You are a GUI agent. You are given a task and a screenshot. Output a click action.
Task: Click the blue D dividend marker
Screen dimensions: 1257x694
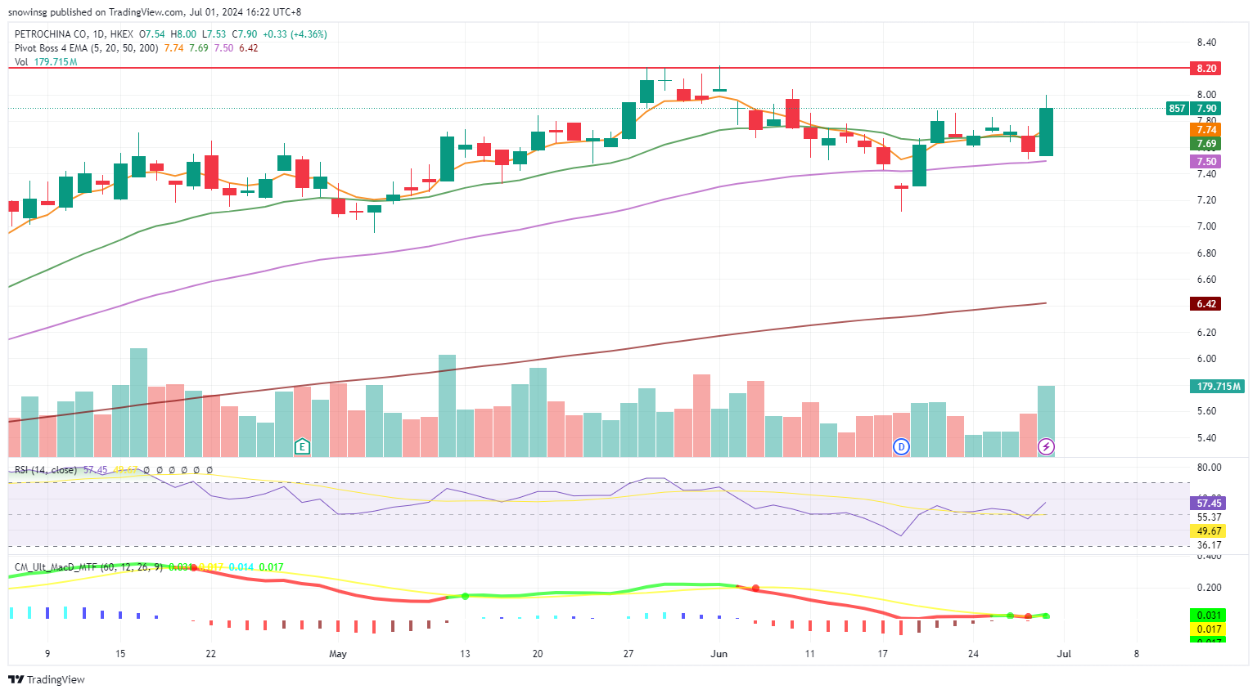(901, 446)
